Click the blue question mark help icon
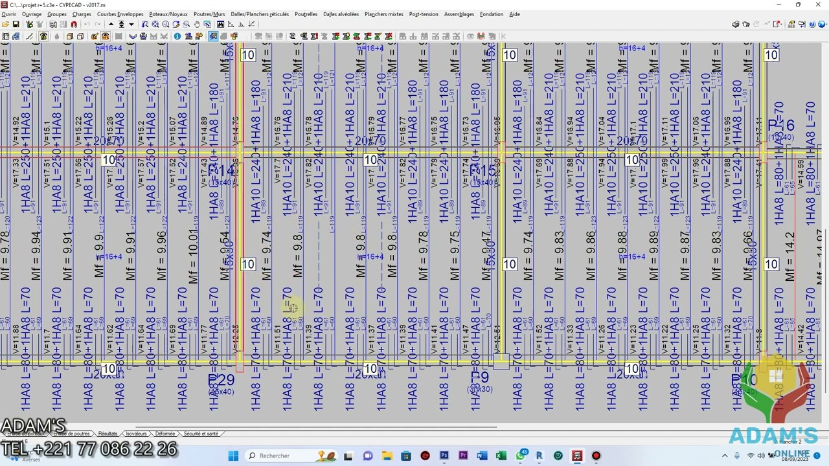 click(812, 25)
